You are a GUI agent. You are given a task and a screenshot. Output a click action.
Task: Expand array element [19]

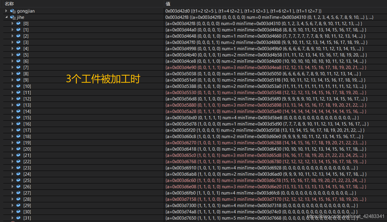coord(12,143)
